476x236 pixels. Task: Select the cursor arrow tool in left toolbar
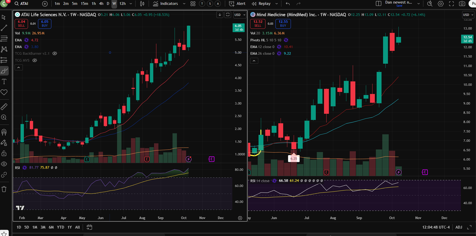point(4,17)
